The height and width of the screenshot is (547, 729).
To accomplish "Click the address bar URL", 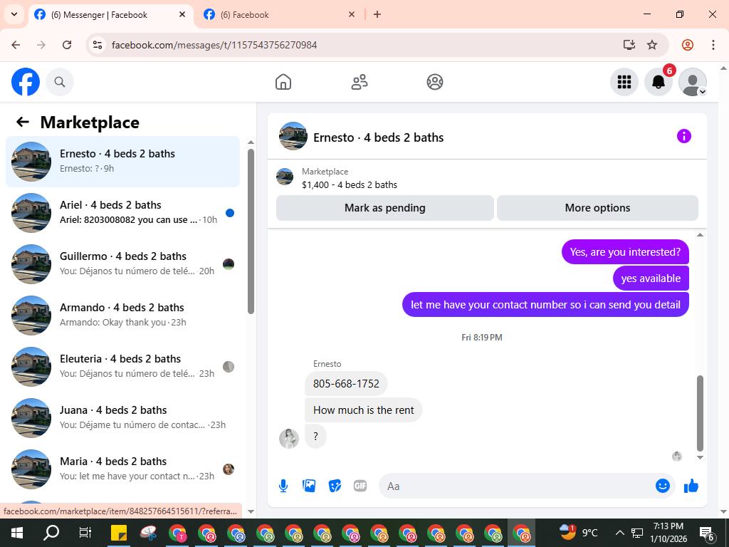I will (x=214, y=45).
